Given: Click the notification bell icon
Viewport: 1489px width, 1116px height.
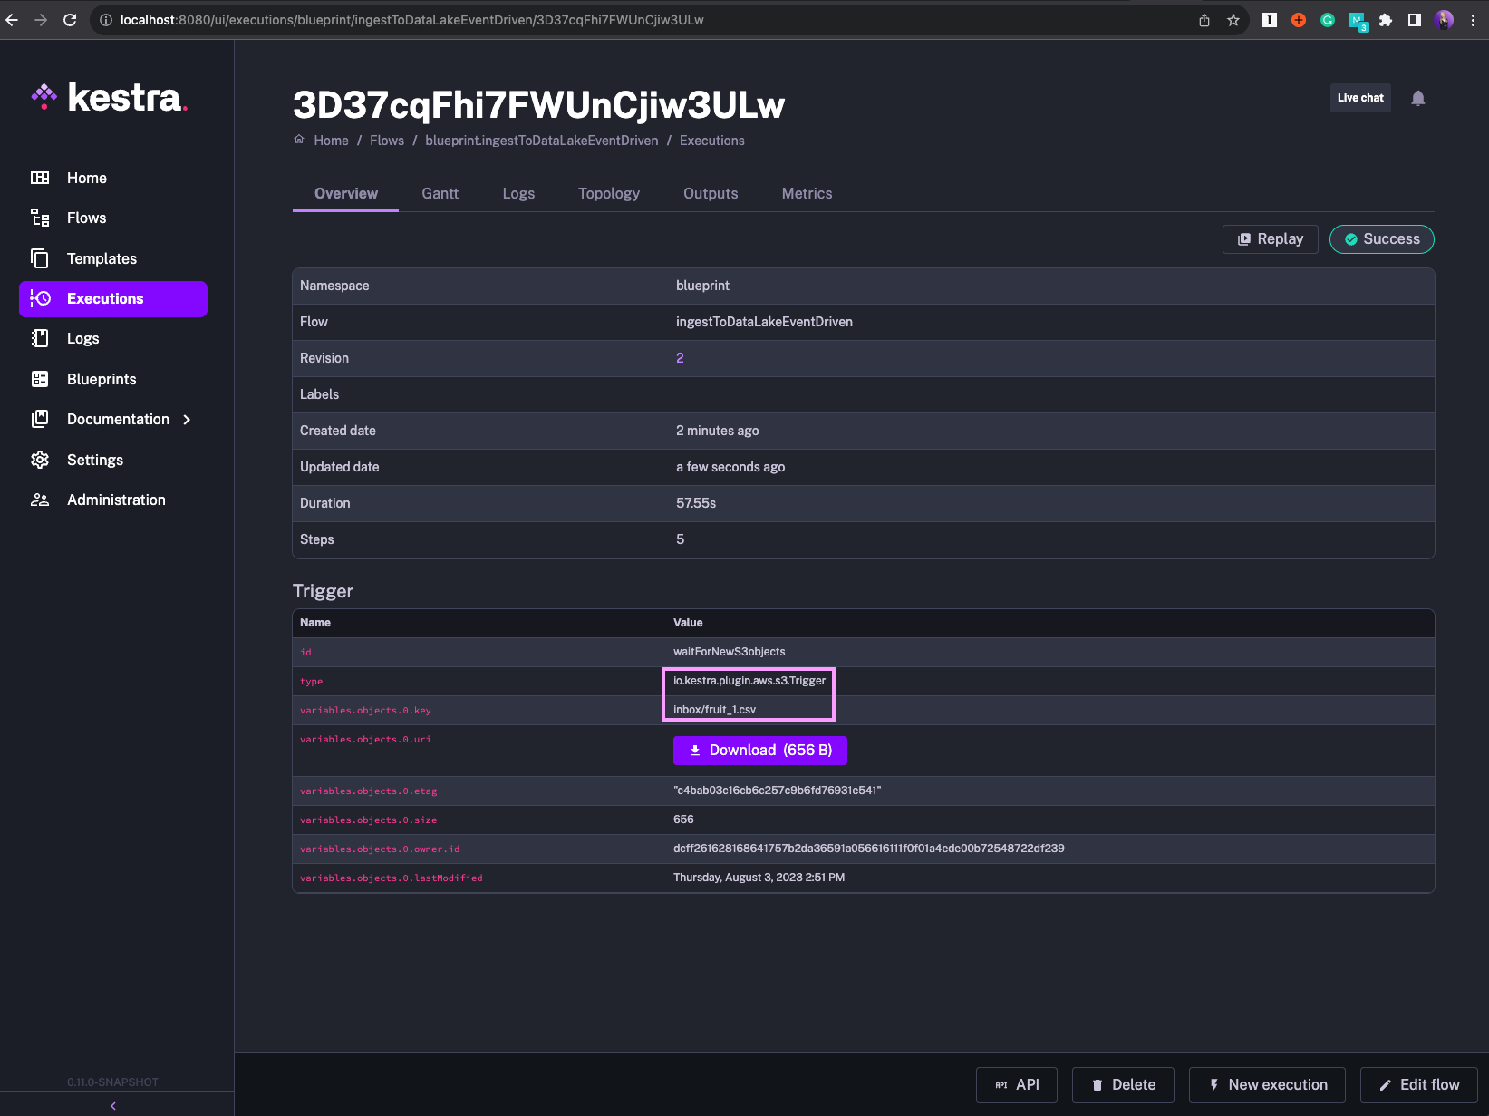Looking at the screenshot, I should pos(1417,99).
